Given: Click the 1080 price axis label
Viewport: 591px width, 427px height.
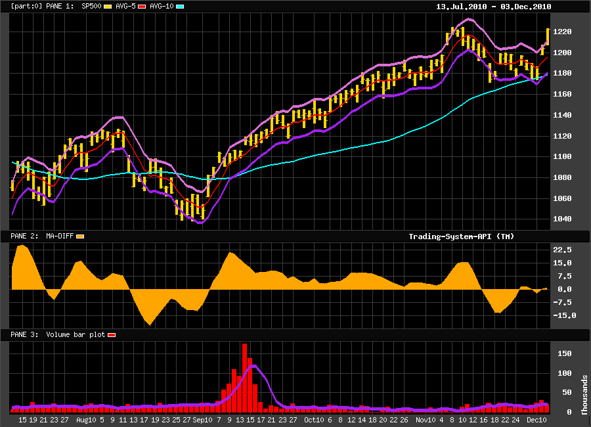Looking at the screenshot, I should [562, 177].
